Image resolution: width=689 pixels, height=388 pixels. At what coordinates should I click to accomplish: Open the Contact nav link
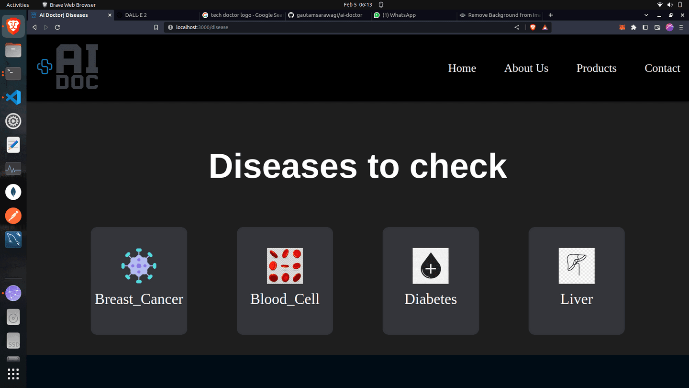click(662, 68)
